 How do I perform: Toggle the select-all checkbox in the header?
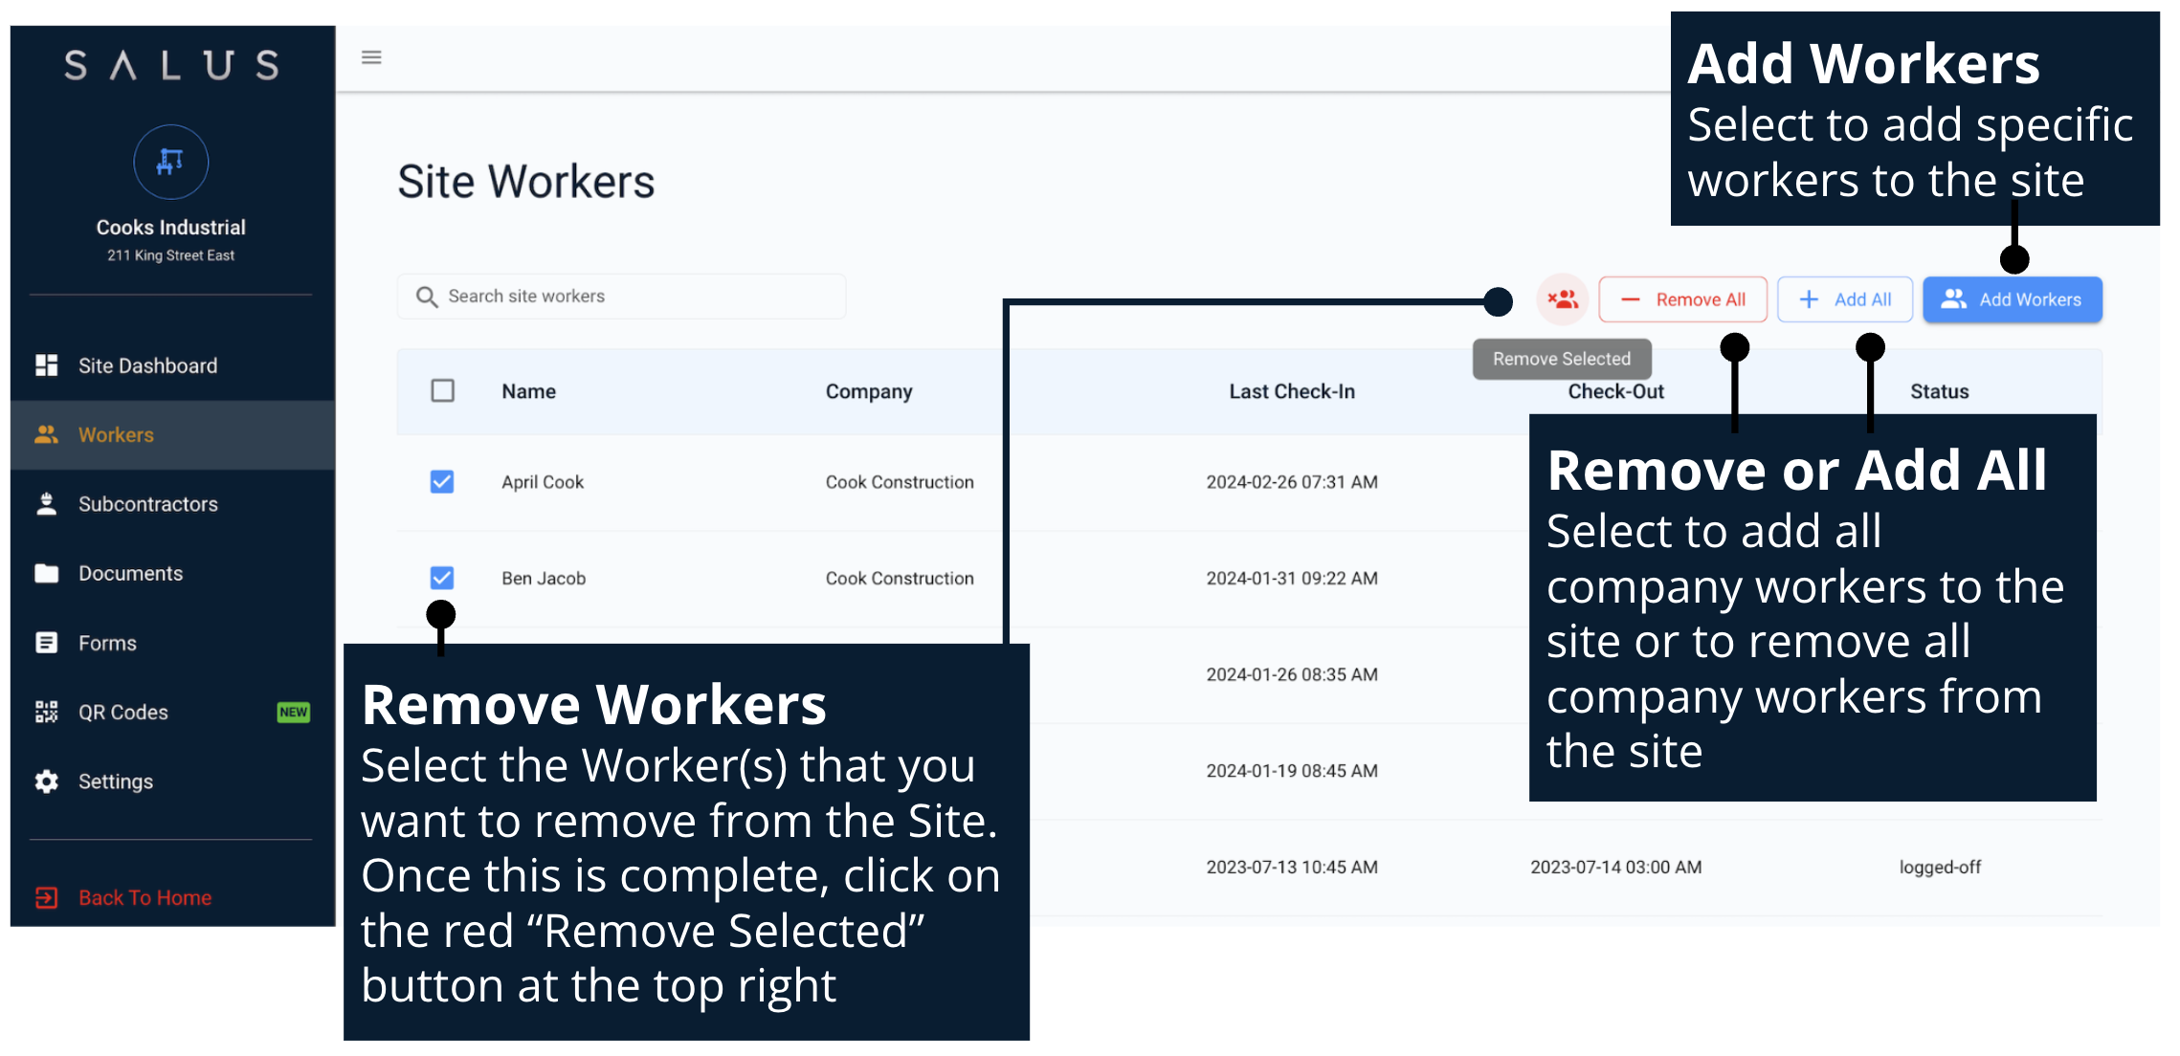click(x=442, y=391)
